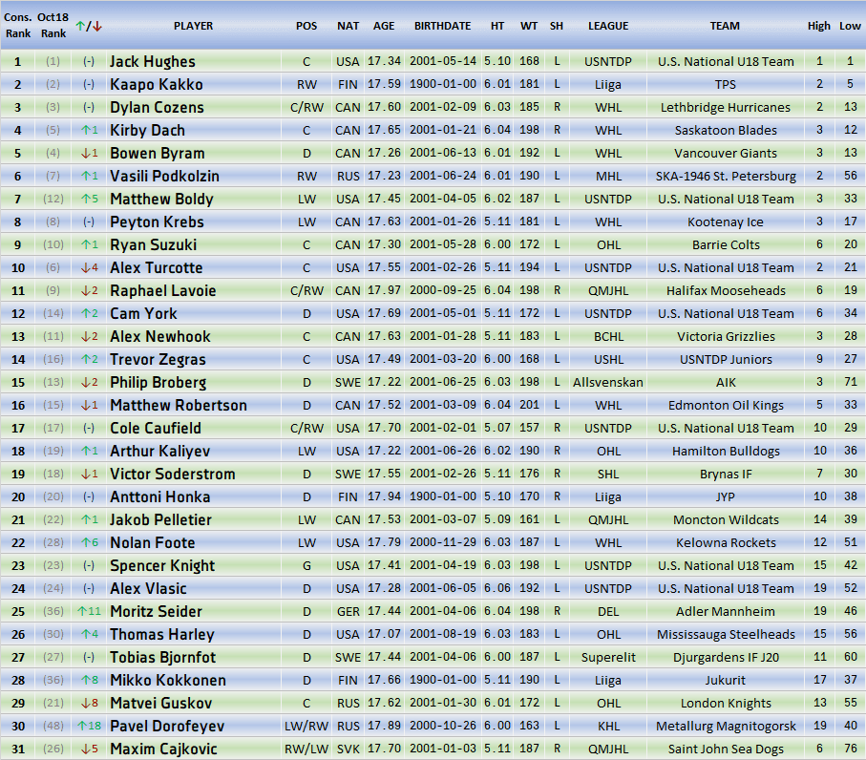Click the PLAYER column header
This screenshot has height=760, width=866.
193,26
